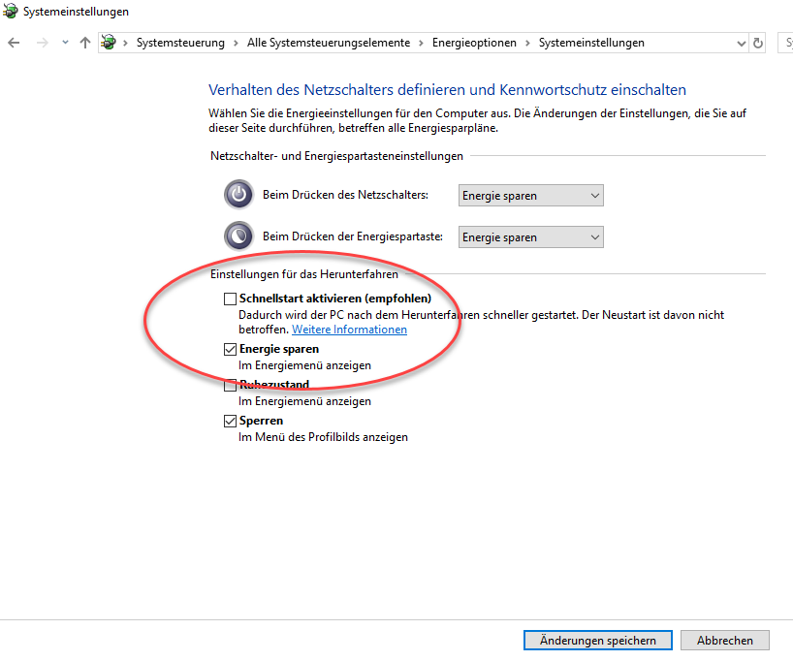Uncheck the Sperren checkbox

pos(230,421)
